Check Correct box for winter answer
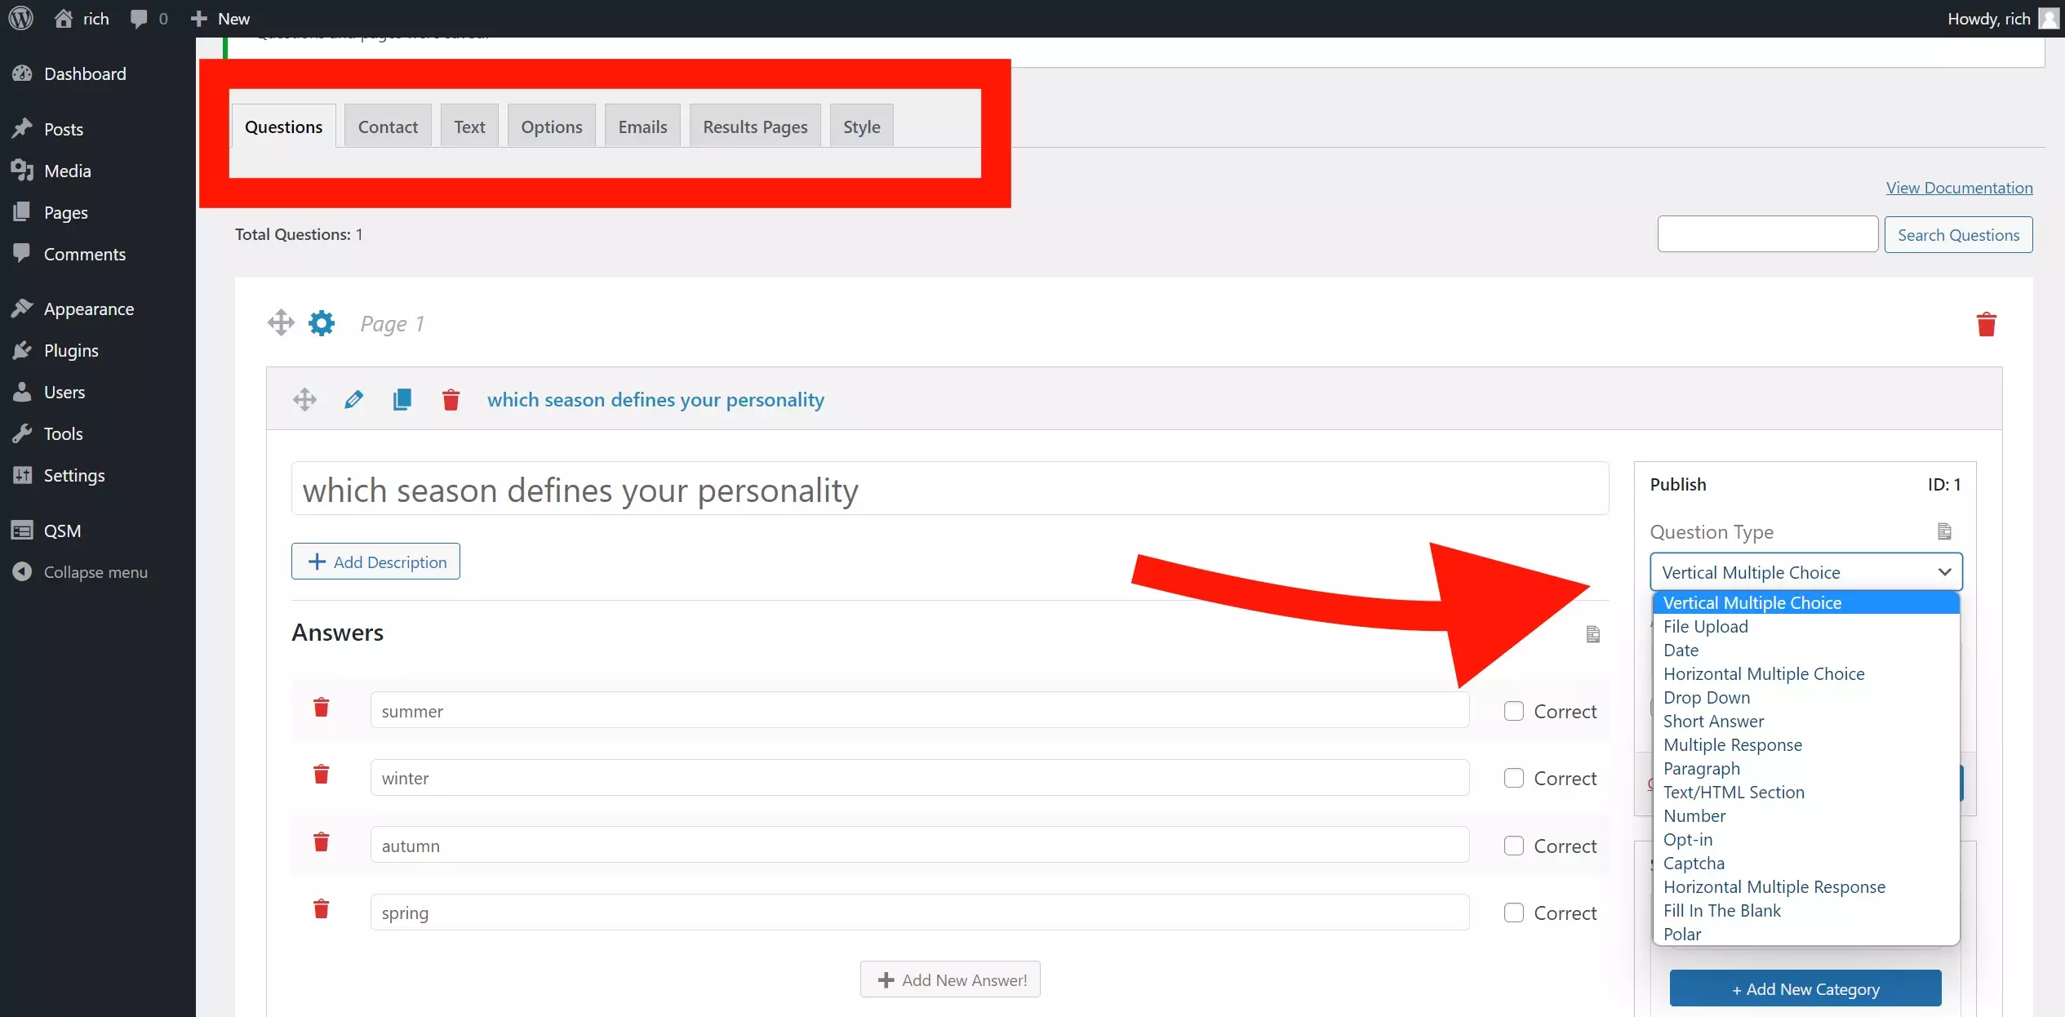Image resolution: width=2065 pixels, height=1017 pixels. pos(1514,778)
